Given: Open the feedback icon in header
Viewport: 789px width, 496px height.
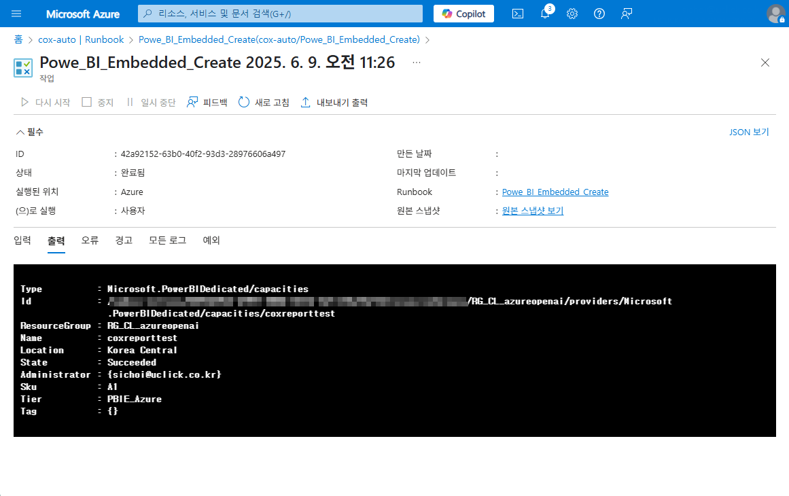Looking at the screenshot, I should tap(627, 14).
